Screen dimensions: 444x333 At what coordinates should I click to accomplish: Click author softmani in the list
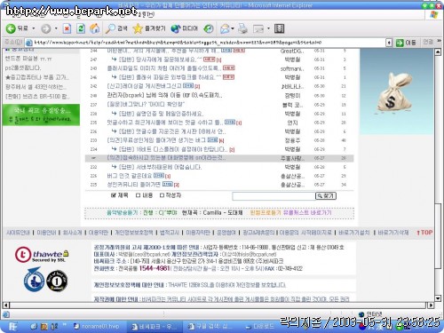292,68
